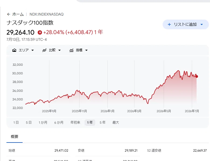
Task: Click the 比較 compare icon
Action: tap(44, 50)
